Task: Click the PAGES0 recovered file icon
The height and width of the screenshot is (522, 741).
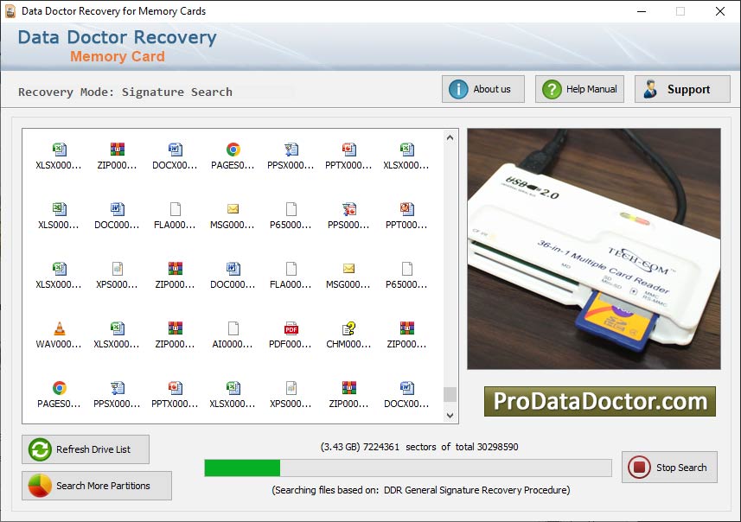Action: 232,149
